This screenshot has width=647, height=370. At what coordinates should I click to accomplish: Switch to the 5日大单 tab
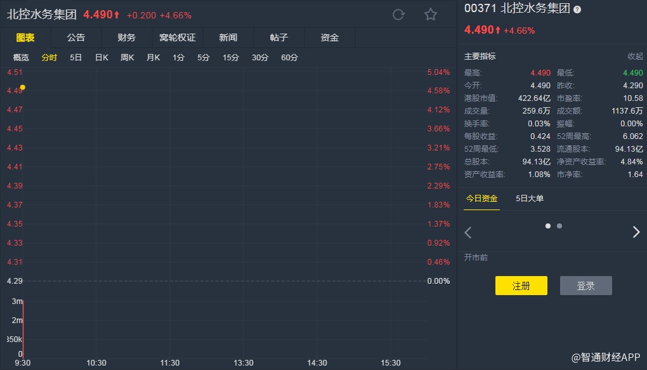tap(530, 199)
